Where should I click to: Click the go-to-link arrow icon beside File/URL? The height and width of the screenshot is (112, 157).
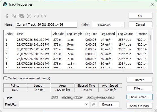pos(94,104)
